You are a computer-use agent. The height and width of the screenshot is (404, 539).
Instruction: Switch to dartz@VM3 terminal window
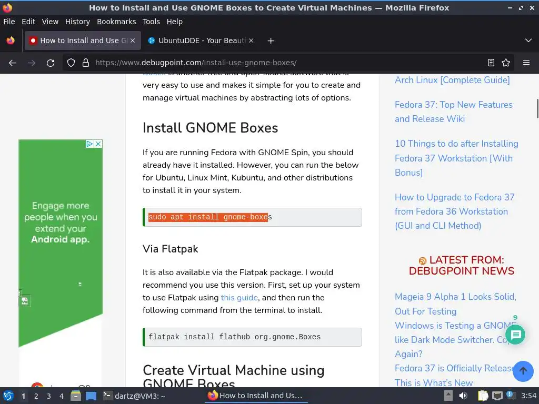(x=134, y=396)
